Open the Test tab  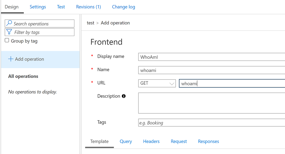click(61, 7)
